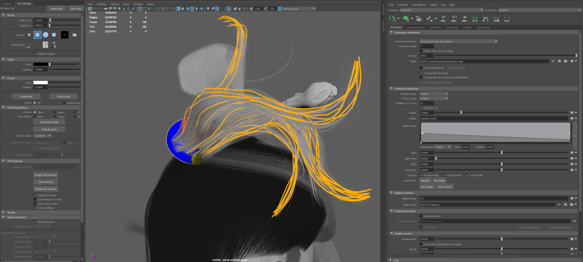Screen dimensions: 583x262
Task: Open the Outliner tab
Action: (7, 3)
